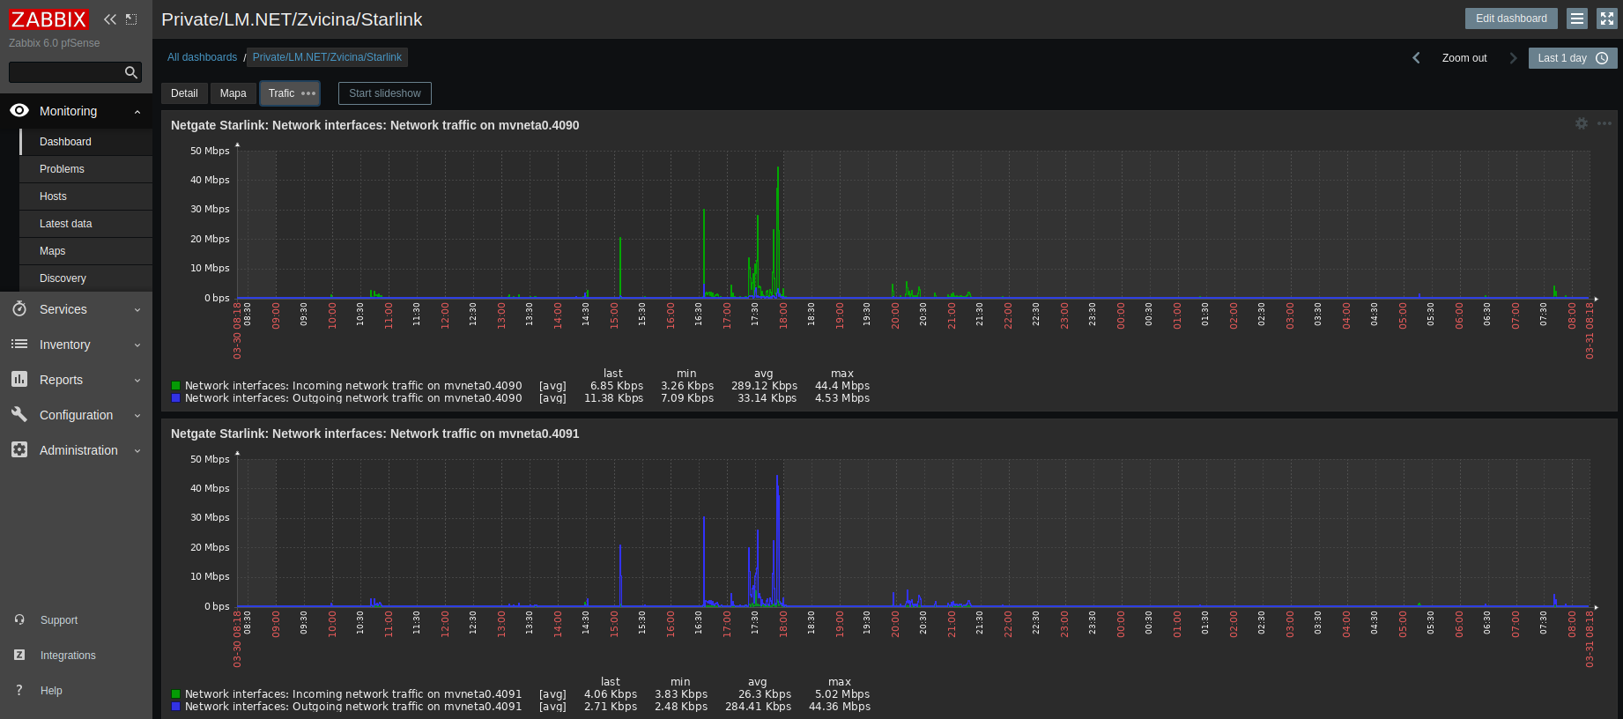Open Trafic page three-dot options
Screen dimensions: 1623x719
click(308, 93)
